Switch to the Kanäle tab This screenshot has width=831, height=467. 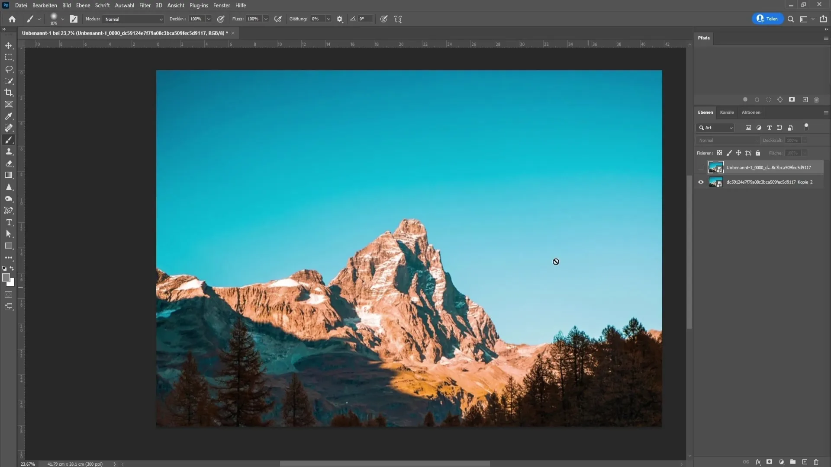tap(727, 112)
